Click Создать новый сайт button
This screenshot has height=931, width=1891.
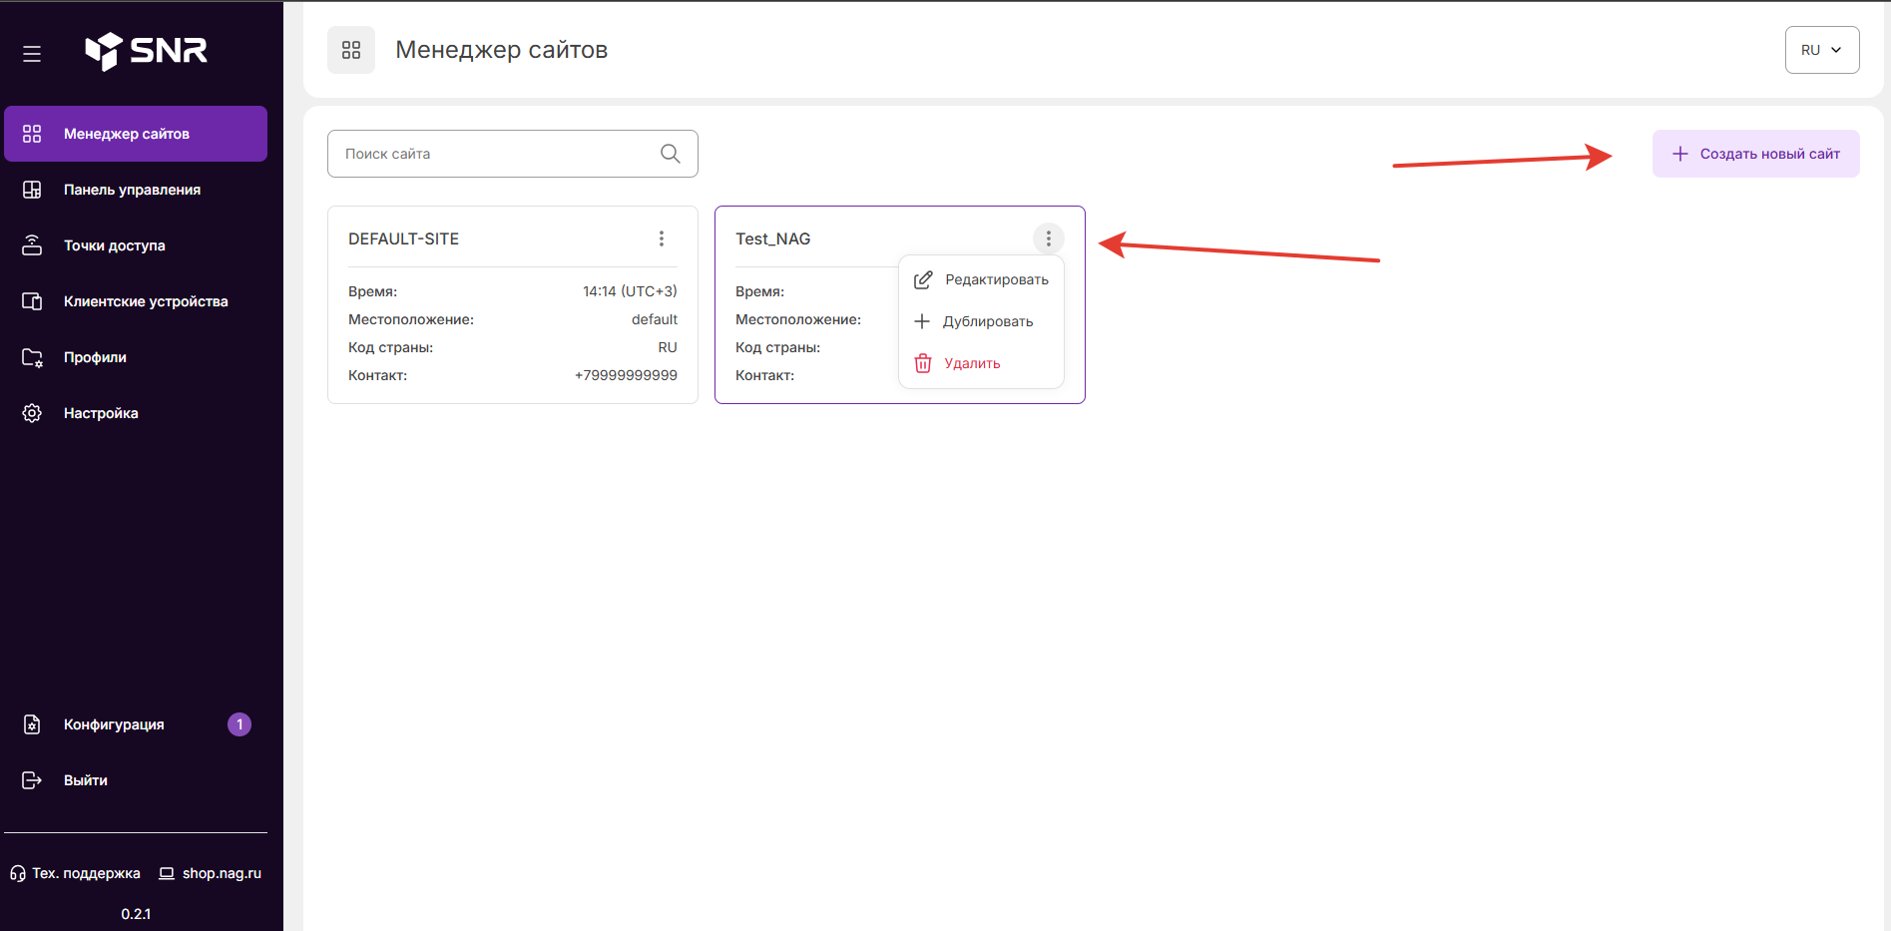1756,154
